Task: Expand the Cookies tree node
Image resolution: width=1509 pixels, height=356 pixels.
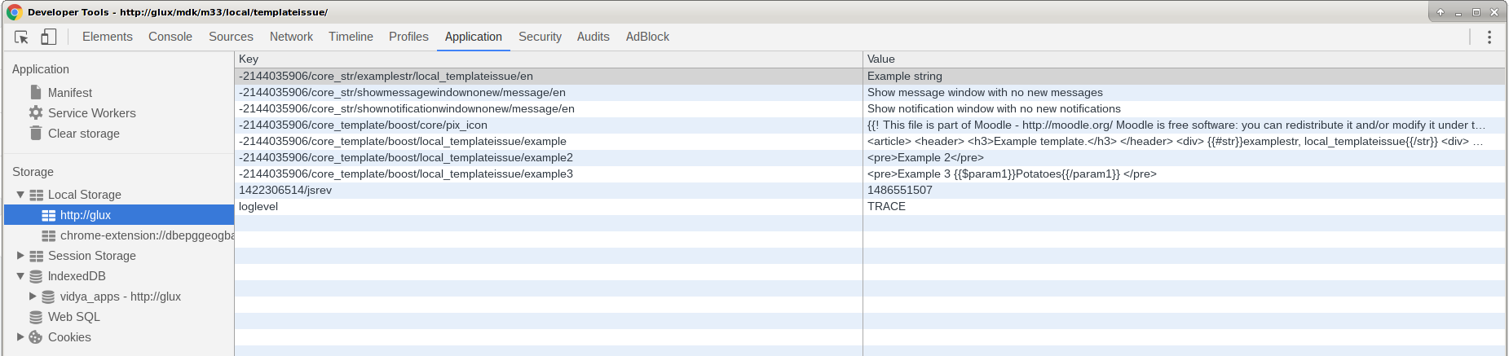Action: (20, 337)
